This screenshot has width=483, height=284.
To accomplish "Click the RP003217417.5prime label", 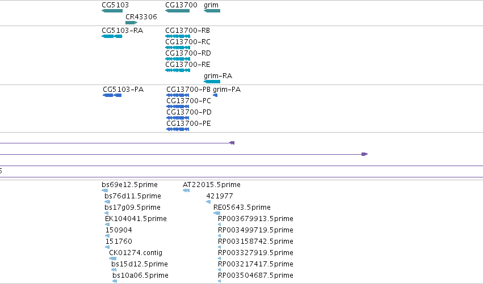I will 255,264.
